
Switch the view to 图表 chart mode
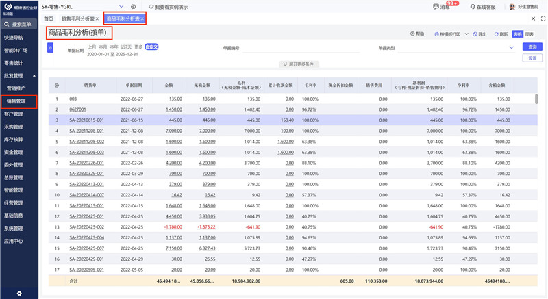[x=530, y=34]
